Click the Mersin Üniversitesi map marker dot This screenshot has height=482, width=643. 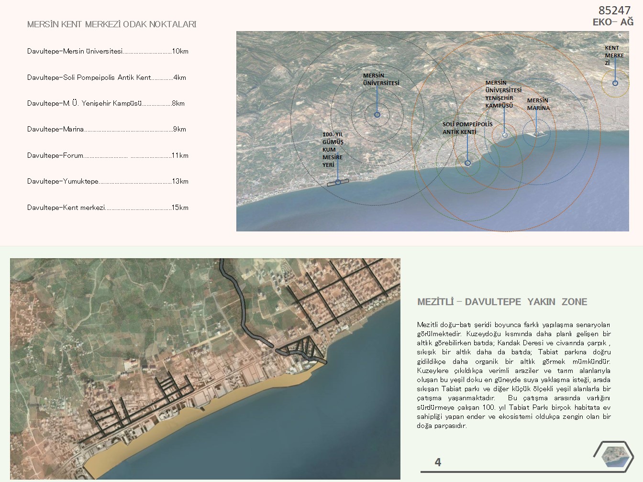click(x=377, y=115)
